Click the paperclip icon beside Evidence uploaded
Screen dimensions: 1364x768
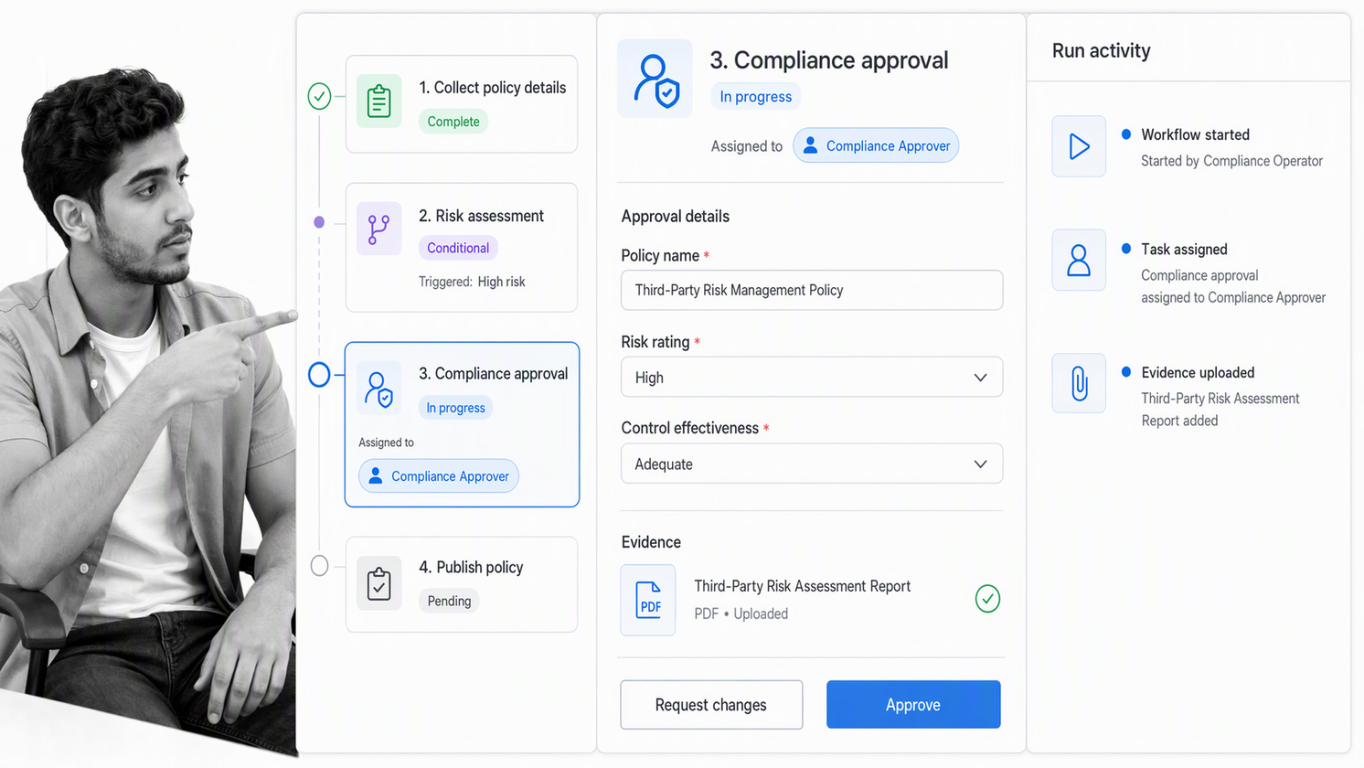point(1079,383)
